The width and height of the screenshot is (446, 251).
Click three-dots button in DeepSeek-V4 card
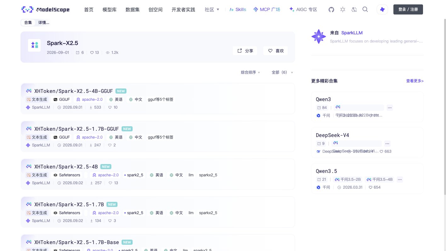[x=387, y=144]
